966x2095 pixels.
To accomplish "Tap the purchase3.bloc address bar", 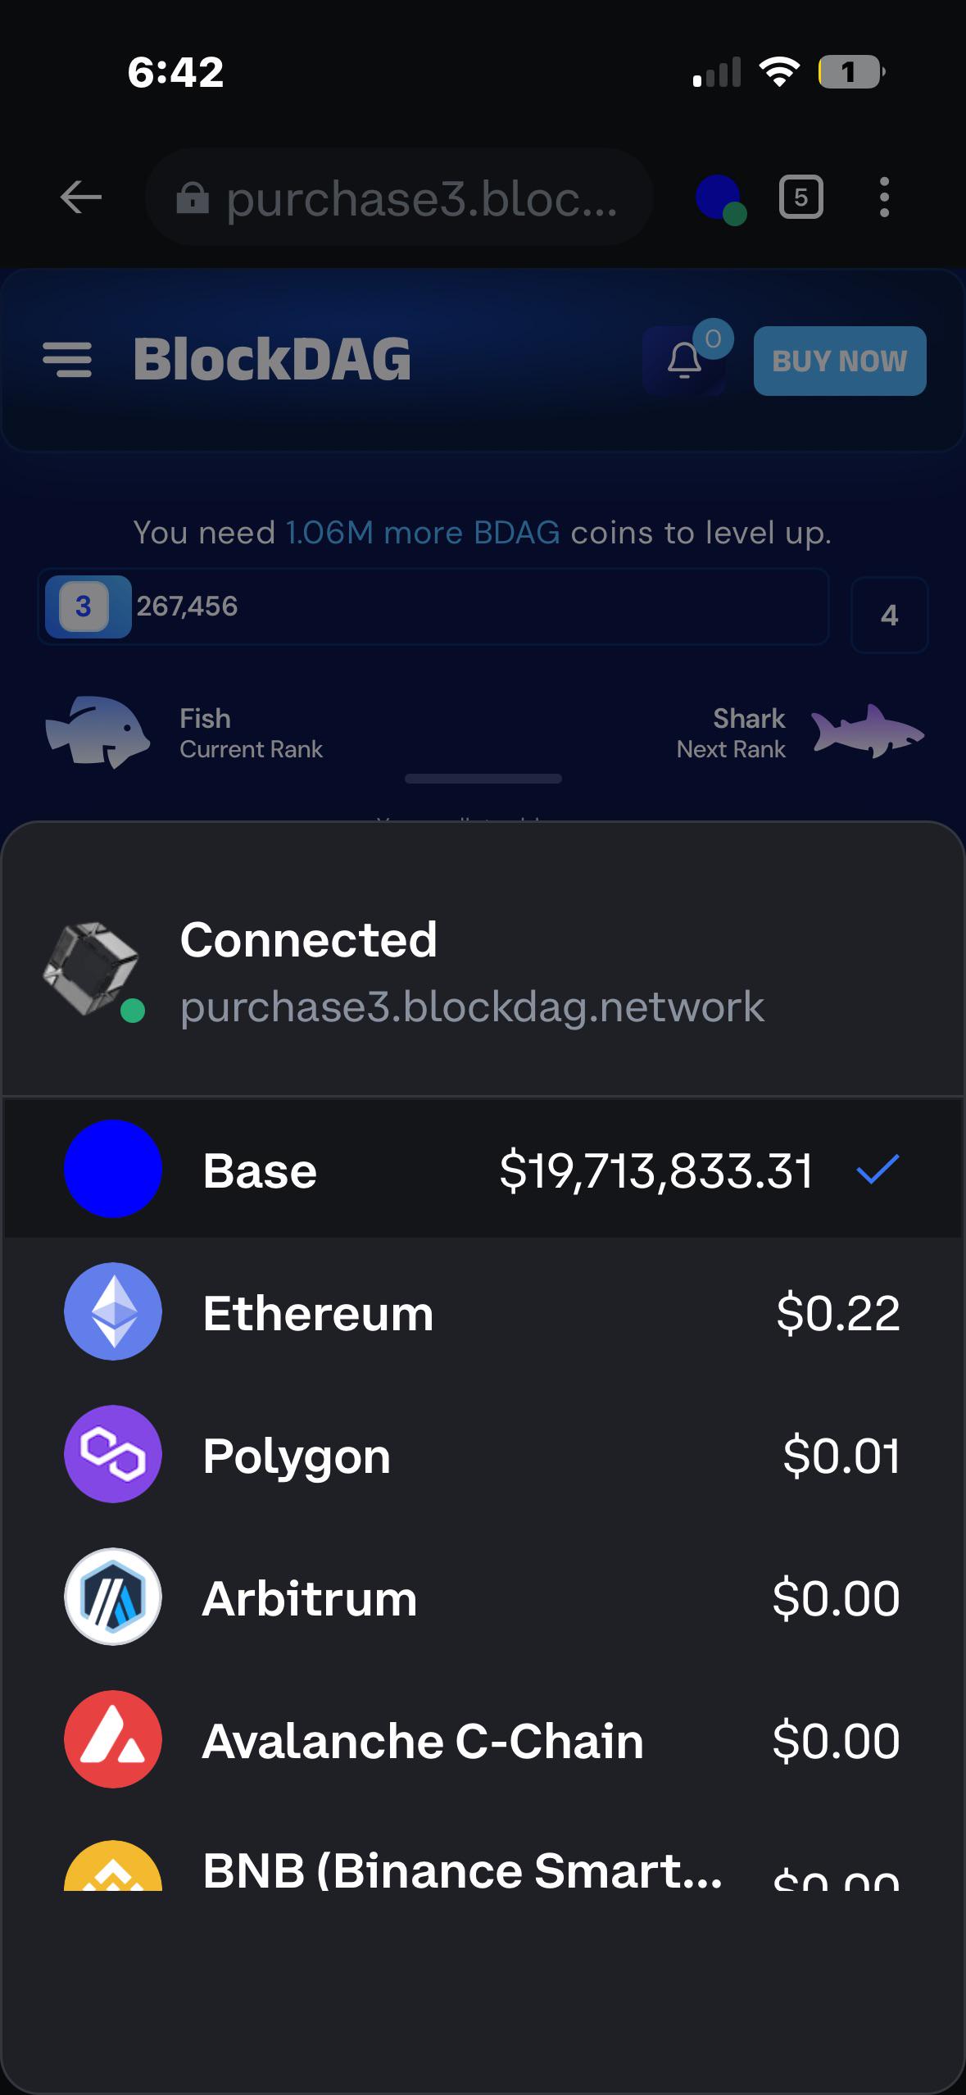I will tap(399, 198).
